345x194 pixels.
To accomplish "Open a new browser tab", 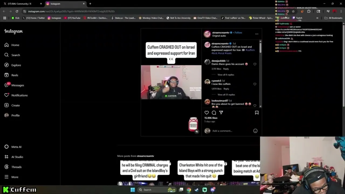I will point(90,4).
